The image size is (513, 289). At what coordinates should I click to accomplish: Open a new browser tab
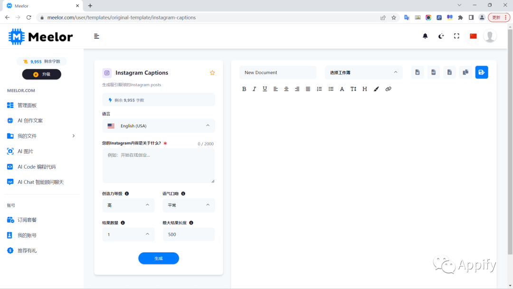pos(90,6)
